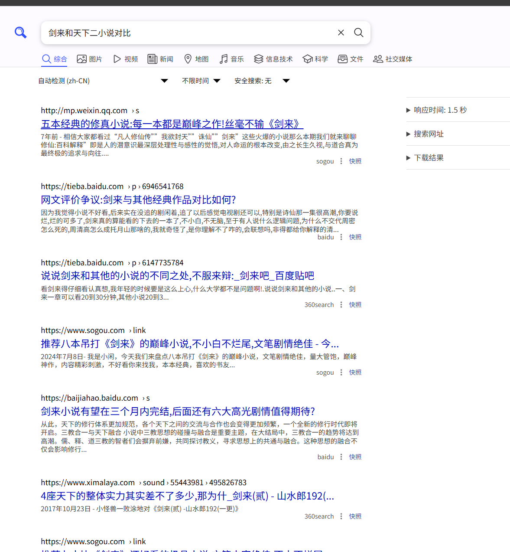
Task: Click sogou engine label under 五本经典的修真小说 result
Action: pyautogui.click(x=325, y=161)
